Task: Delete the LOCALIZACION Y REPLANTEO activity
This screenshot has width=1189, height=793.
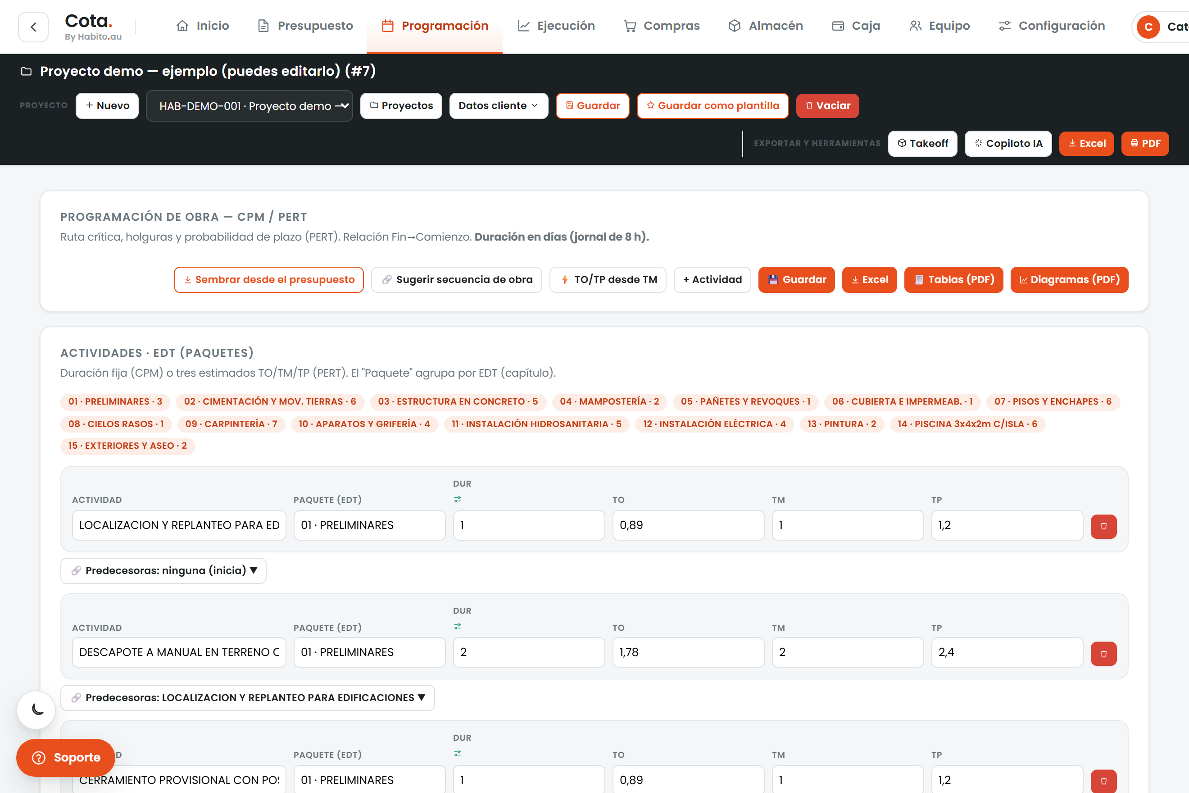Action: click(x=1103, y=526)
